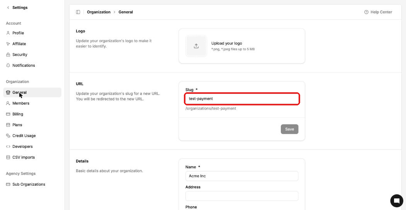Click the Notifications bell icon
The height and width of the screenshot is (210, 406).
[8, 65]
